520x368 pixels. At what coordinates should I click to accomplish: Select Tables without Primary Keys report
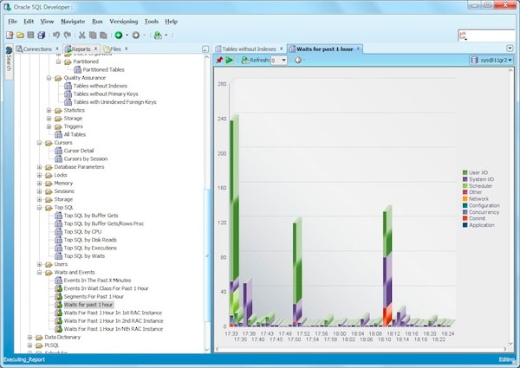(106, 94)
